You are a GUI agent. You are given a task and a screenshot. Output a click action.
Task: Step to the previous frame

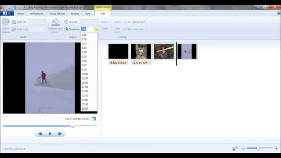(x=40, y=133)
